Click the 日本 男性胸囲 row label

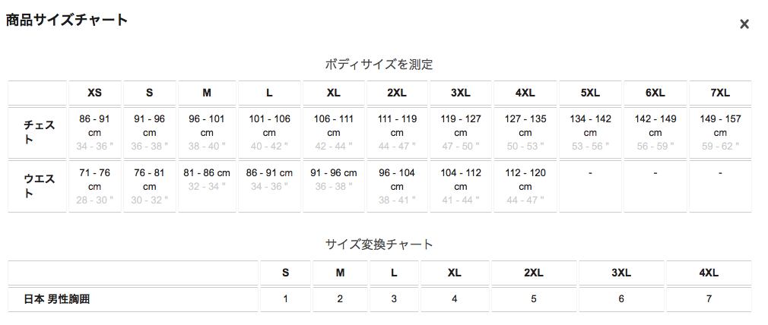coord(58,299)
